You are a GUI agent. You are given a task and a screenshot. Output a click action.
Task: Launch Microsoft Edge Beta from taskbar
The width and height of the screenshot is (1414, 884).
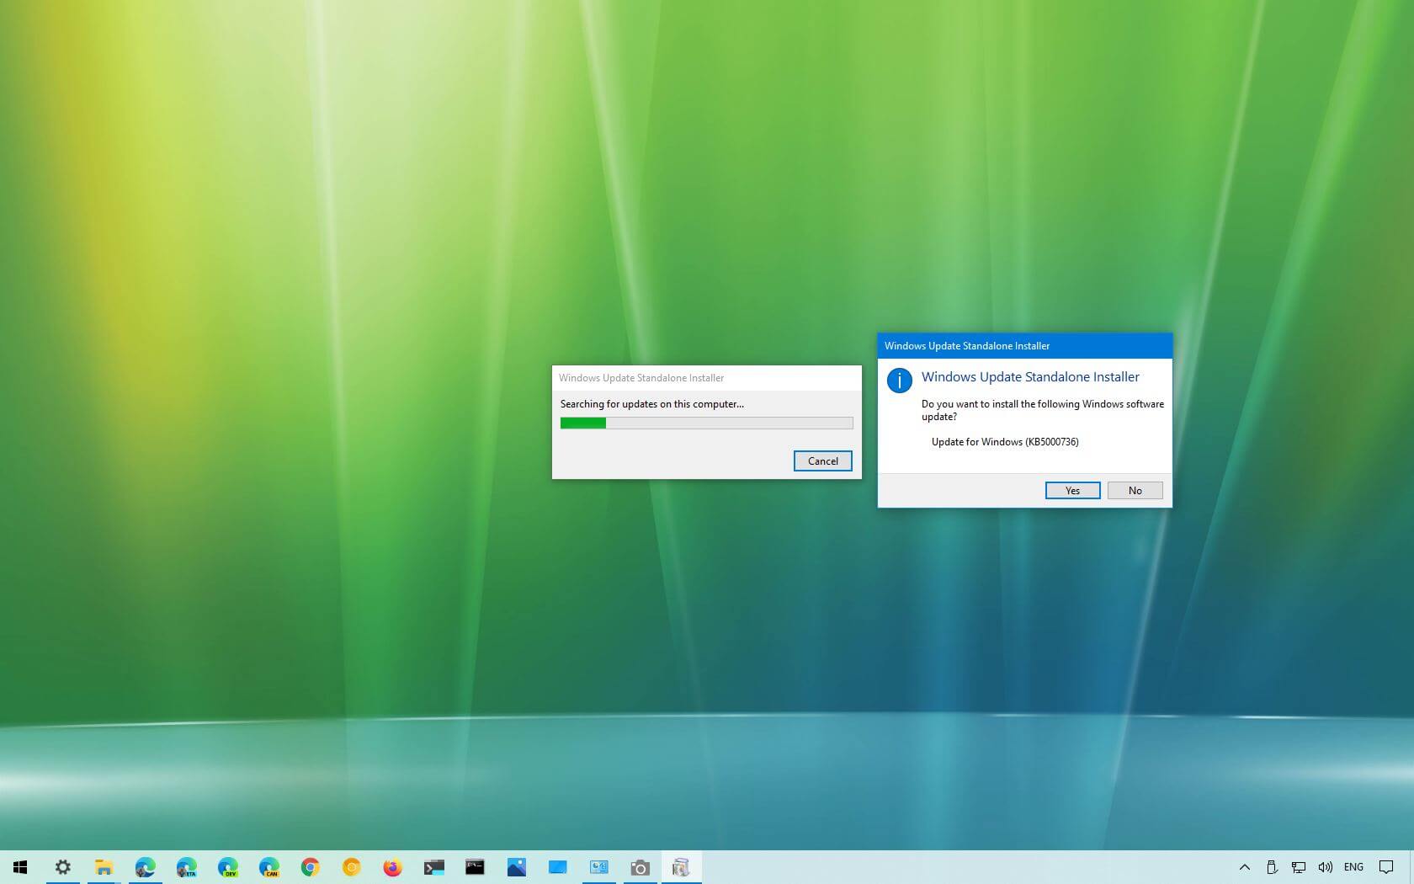(186, 867)
